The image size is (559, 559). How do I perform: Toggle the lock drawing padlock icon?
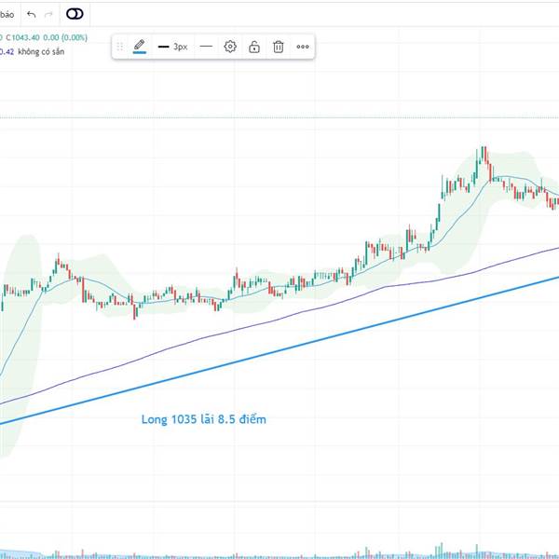pos(254,47)
